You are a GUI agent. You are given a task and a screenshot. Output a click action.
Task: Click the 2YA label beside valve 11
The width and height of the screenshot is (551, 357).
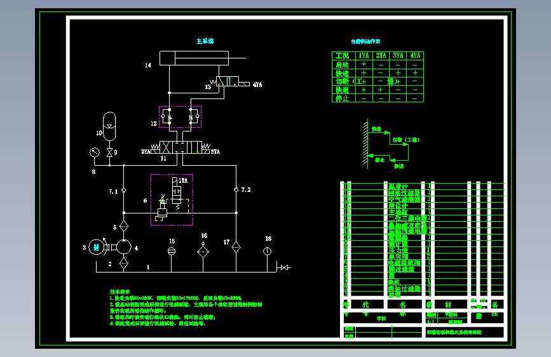pos(146,151)
